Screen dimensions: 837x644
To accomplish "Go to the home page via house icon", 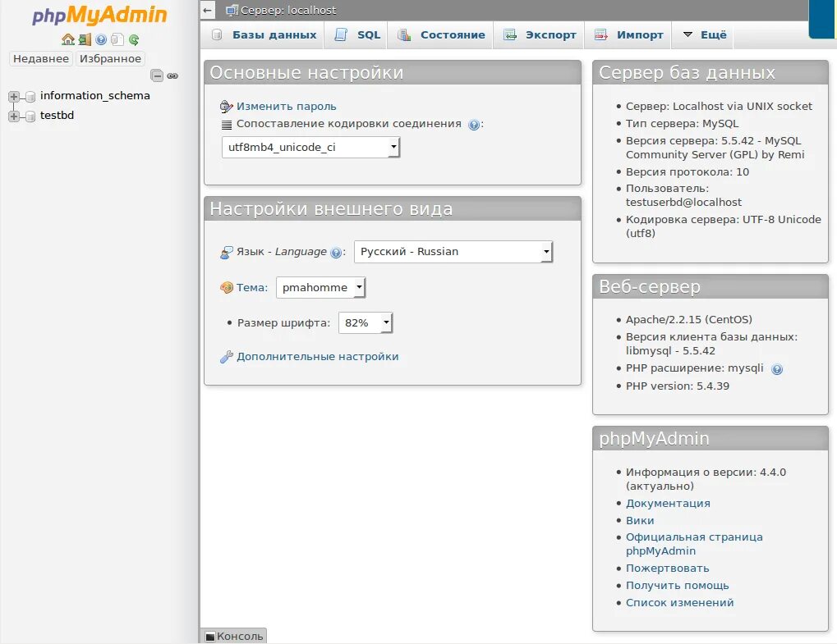I will 68,39.
